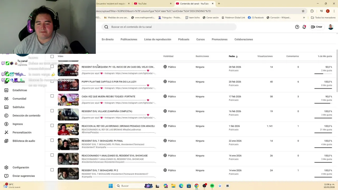338x190 pixels.
Task: Open Microsoft Edge from taskbar
Action: (x=181, y=186)
